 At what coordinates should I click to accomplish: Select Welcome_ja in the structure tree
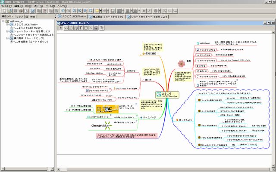tap(16, 21)
